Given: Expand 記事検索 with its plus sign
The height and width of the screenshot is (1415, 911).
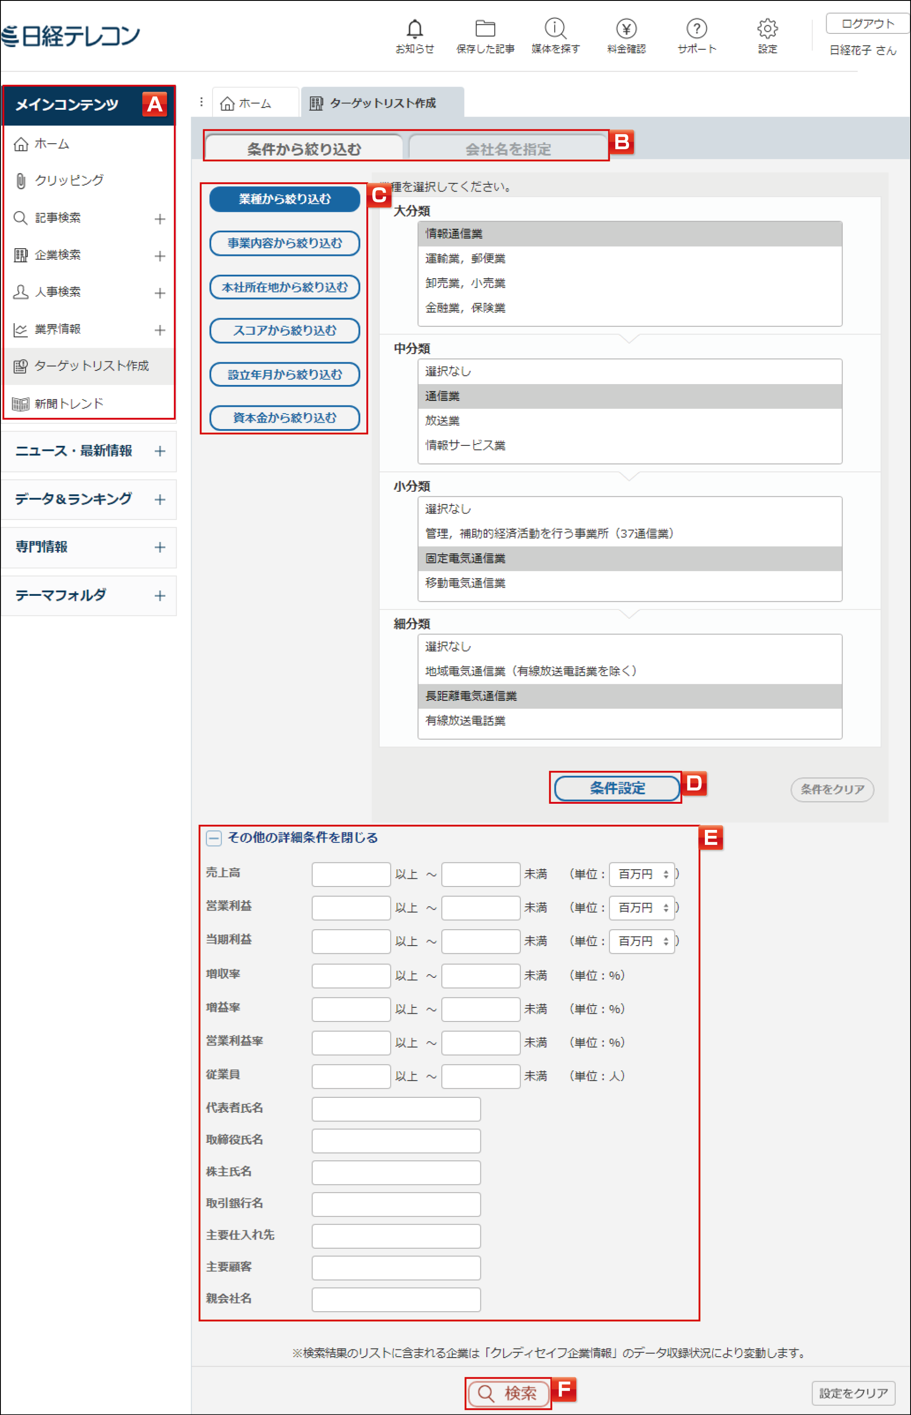Looking at the screenshot, I should (x=160, y=219).
